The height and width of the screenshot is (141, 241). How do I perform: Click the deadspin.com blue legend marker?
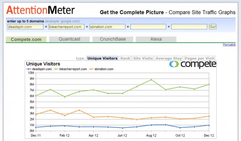point(29,69)
